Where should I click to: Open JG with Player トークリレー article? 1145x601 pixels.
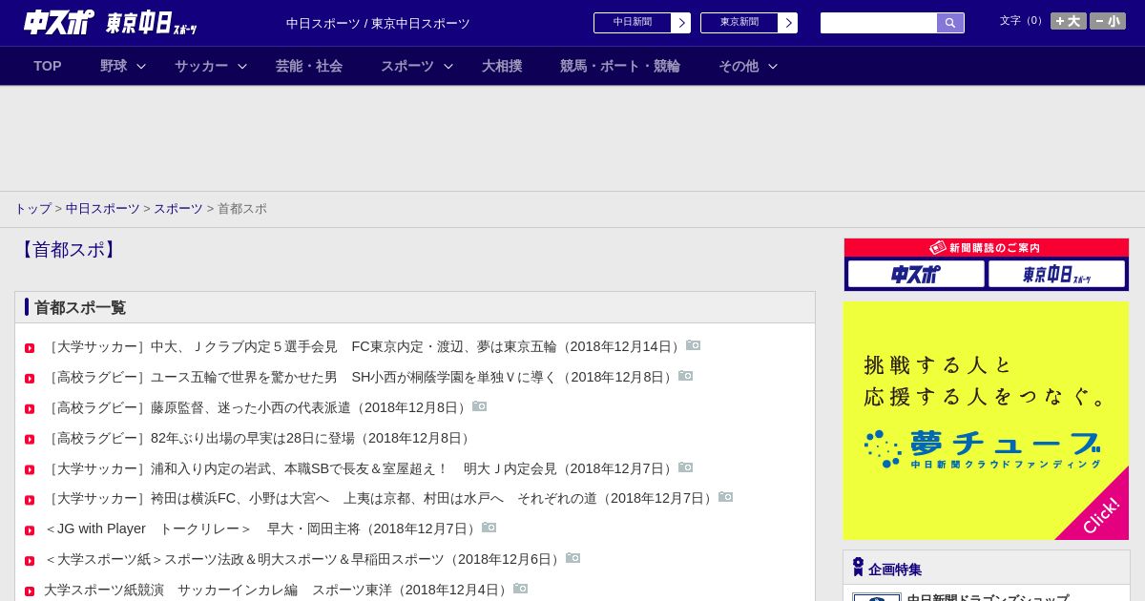coord(262,528)
